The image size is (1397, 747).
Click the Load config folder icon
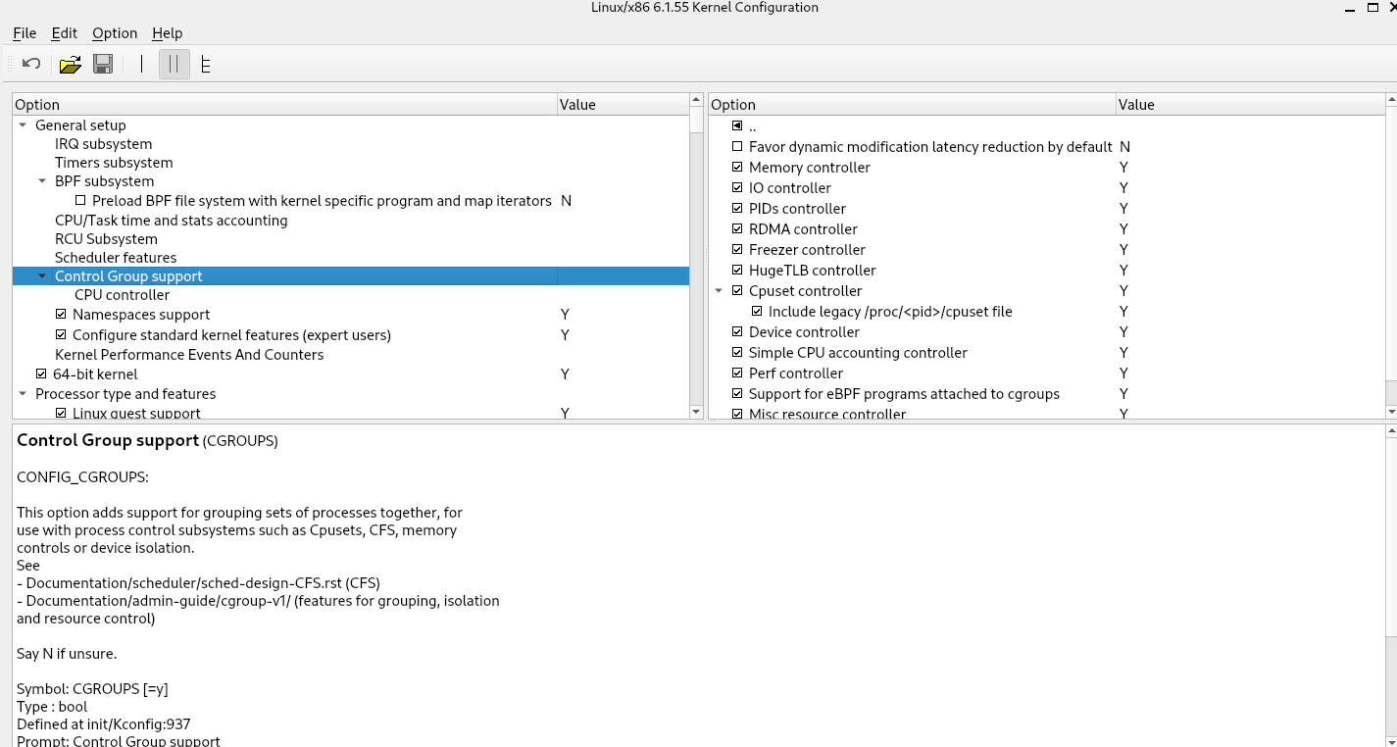coord(70,65)
